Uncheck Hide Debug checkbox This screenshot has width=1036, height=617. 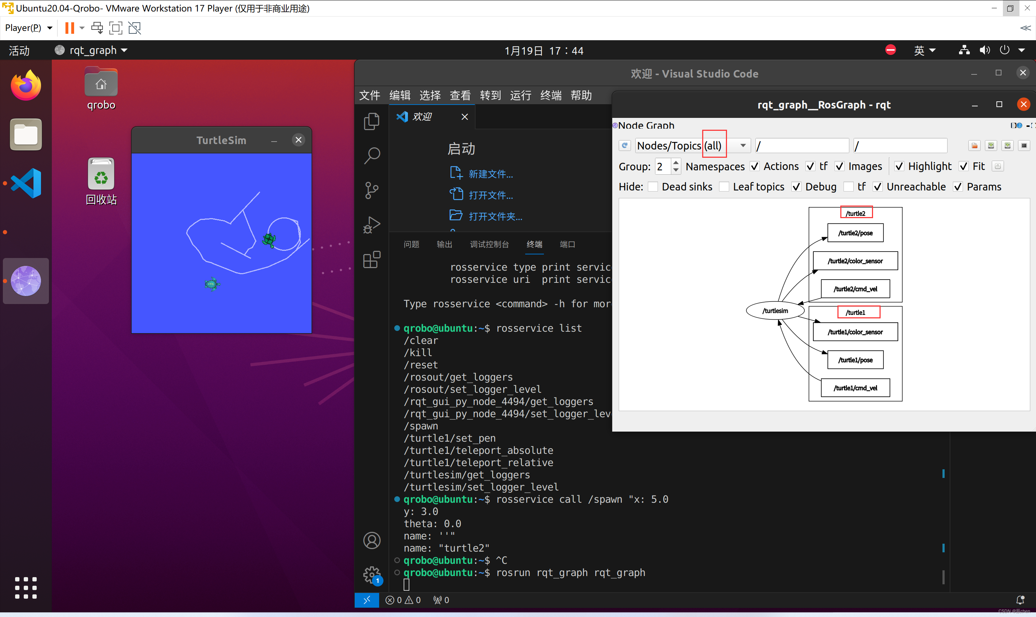(796, 187)
